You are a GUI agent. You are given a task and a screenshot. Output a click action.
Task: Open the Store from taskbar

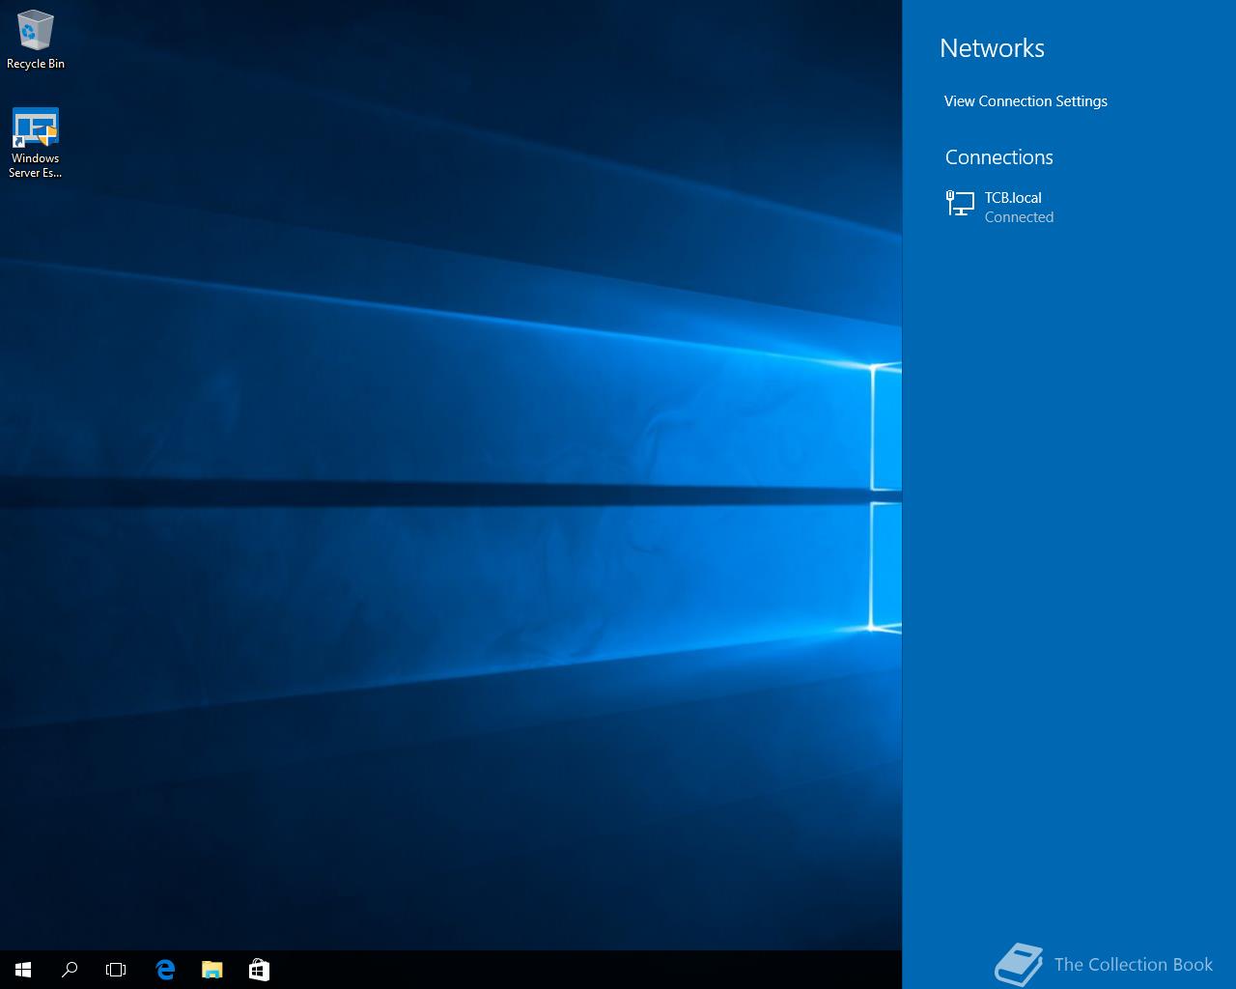click(259, 970)
